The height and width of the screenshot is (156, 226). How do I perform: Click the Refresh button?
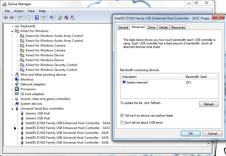(x=209, y=104)
